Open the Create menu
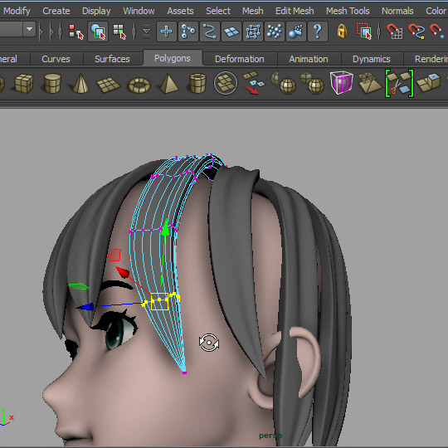This screenshot has width=448, height=448. 56,11
